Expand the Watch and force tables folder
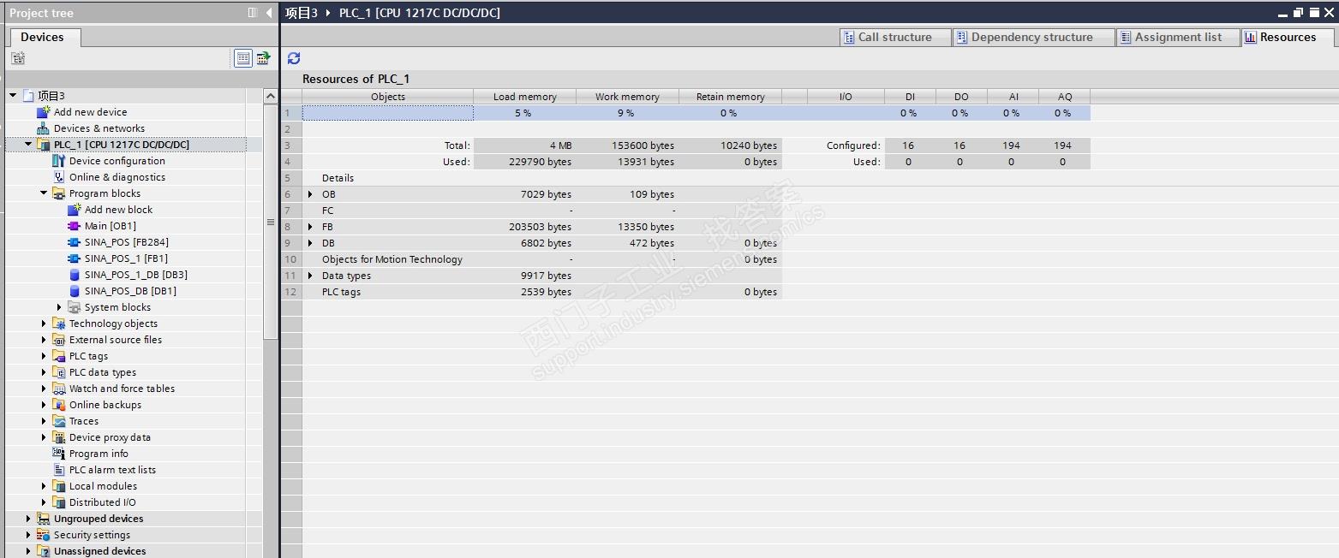Image resolution: width=1339 pixels, height=558 pixels. 44,389
